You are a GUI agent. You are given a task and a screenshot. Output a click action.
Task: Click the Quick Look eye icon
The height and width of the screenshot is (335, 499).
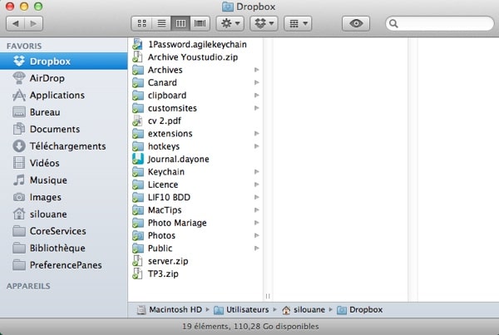(355, 23)
